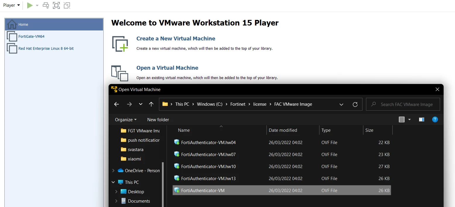Click the Unity mode toolbar icon

[67, 5]
